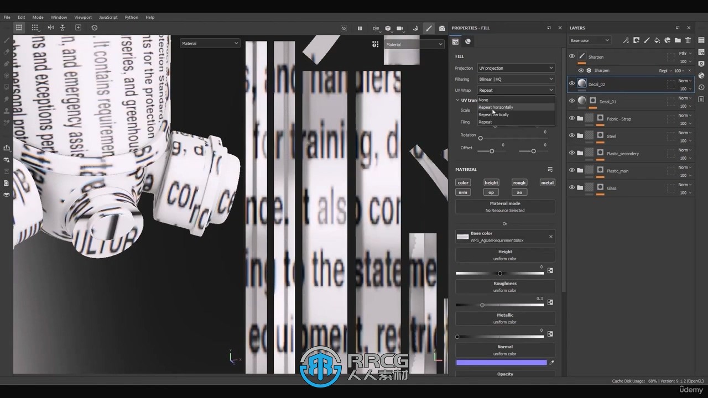Image resolution: width=708 pixels, height=398 pixels.
Task: Hide the Plastic_secondery folder
Action: click(x=572, y=153)
